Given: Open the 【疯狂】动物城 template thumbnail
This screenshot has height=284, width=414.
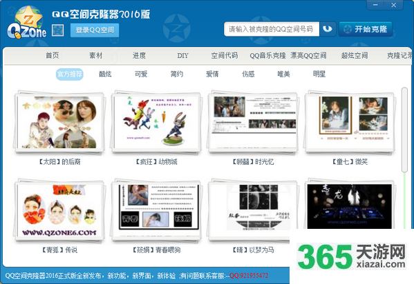Looking at the screenshot, I should pyautogui.click(x=156, y=123).
